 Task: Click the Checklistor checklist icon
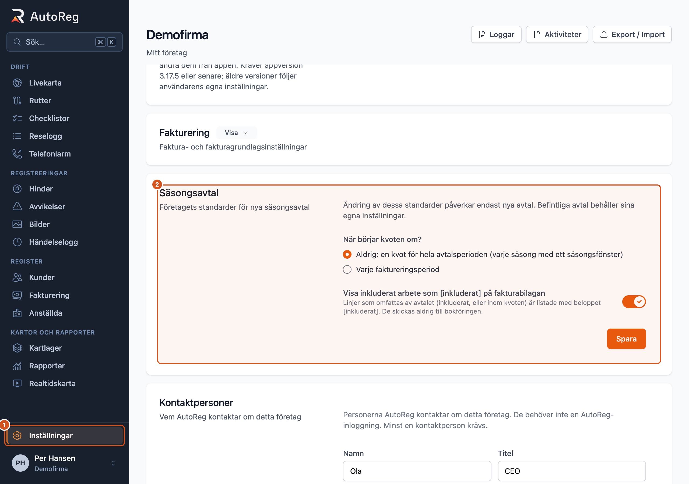17,118
